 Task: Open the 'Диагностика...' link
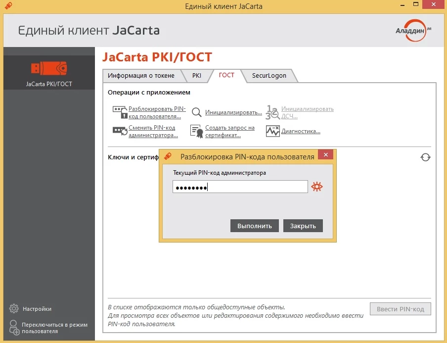(301, 131)
